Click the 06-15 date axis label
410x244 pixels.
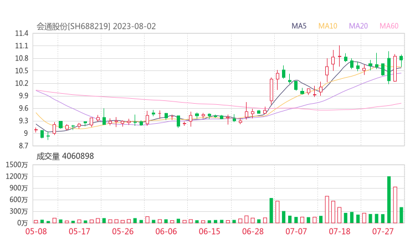tap(209, 231)
